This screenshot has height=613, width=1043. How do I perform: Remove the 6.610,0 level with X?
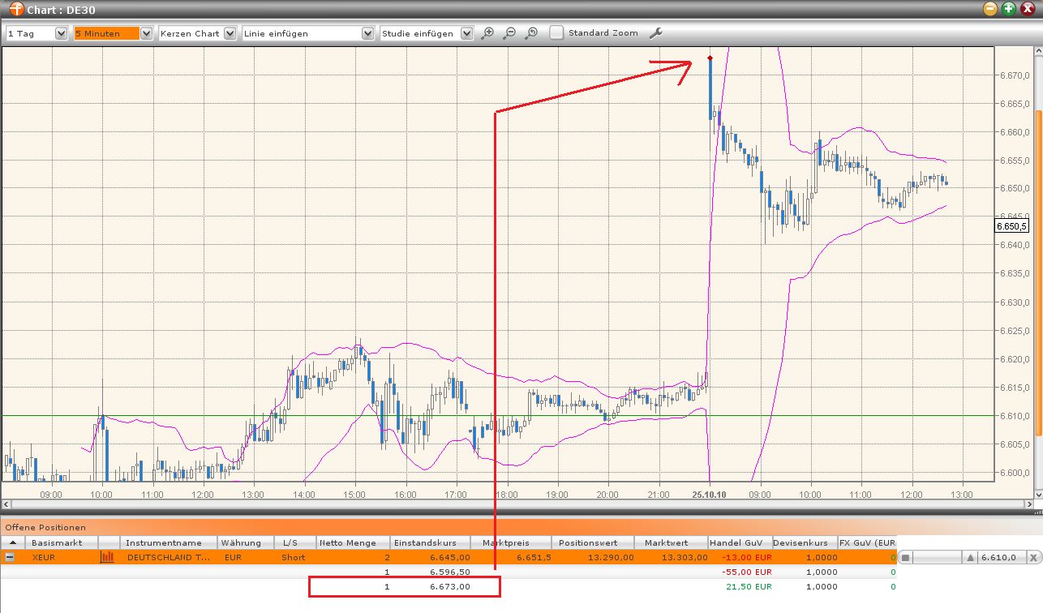1032,558
